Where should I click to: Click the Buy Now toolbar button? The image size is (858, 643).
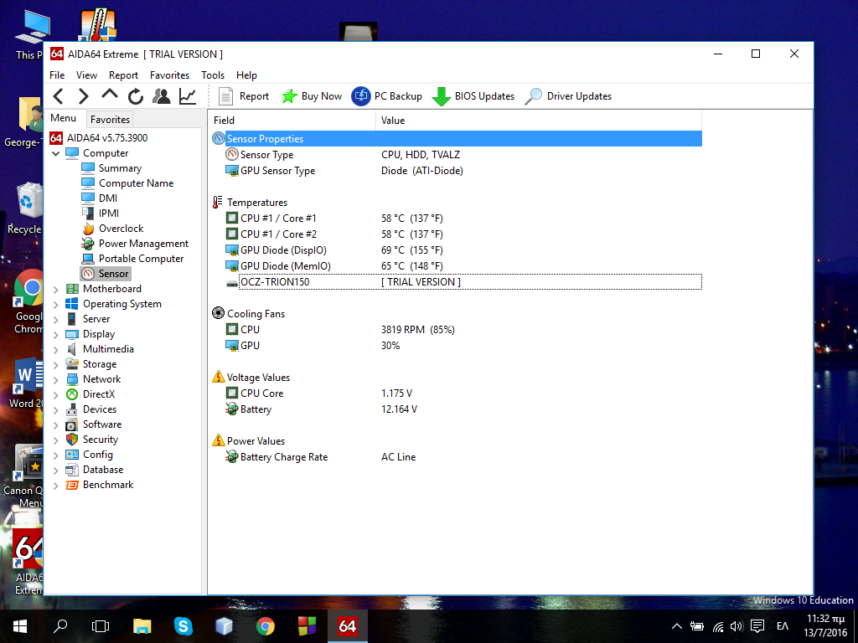point(312,96)
